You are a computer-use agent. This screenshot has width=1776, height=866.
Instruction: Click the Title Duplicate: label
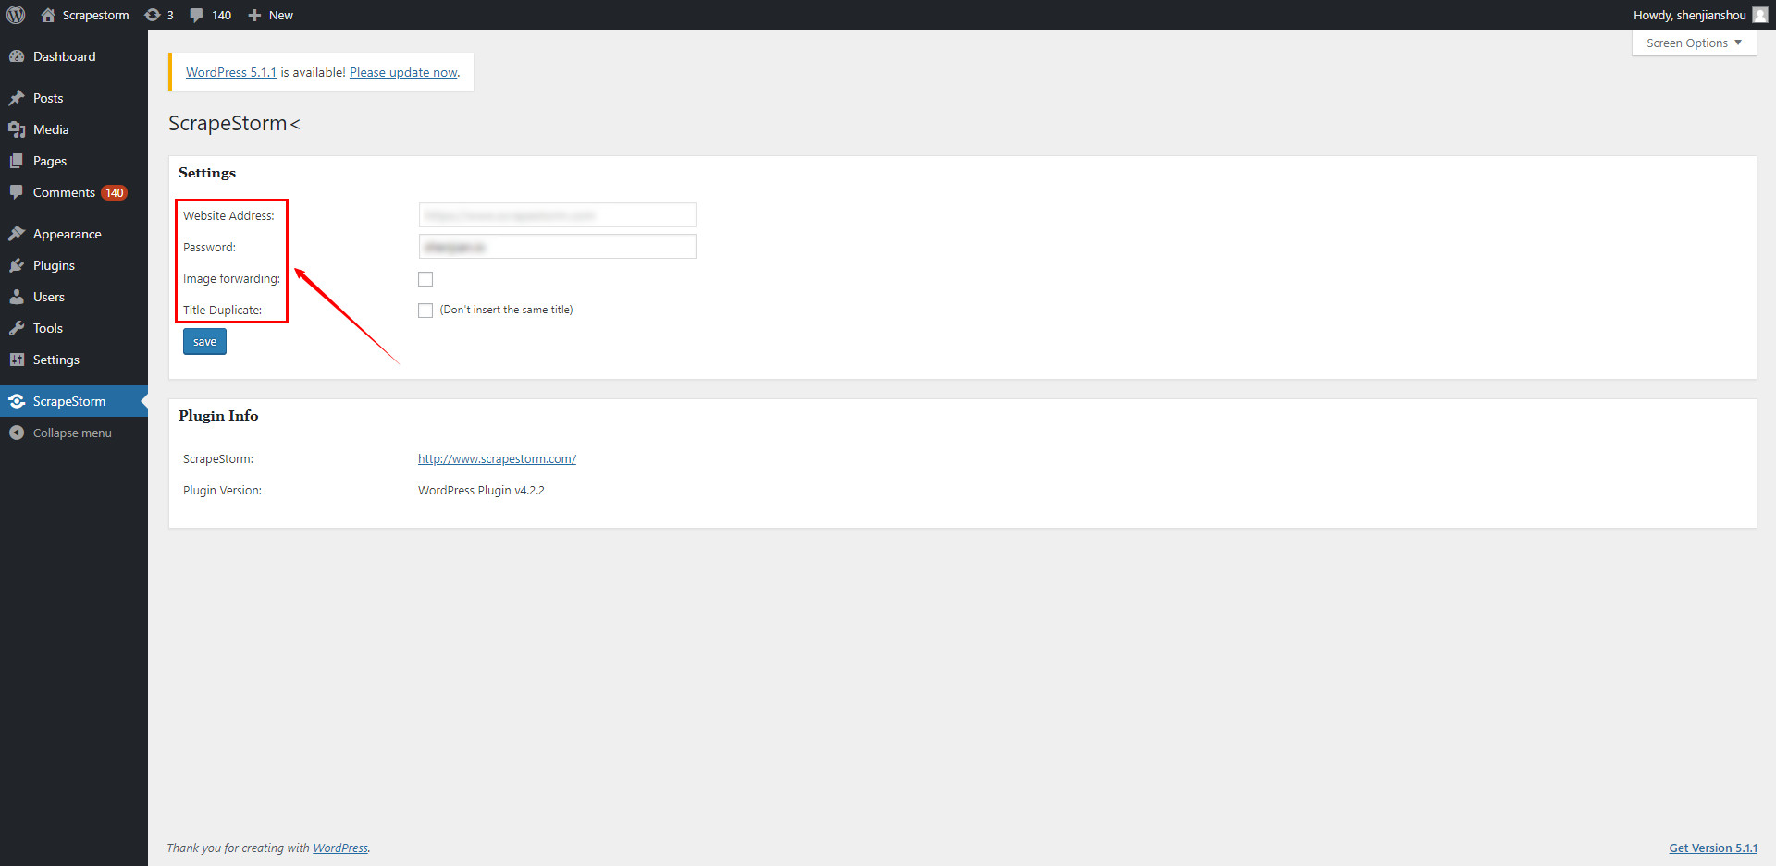222,310
